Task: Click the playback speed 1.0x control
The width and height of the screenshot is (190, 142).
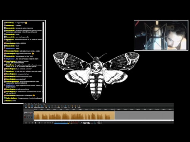Action: (51, 123)
